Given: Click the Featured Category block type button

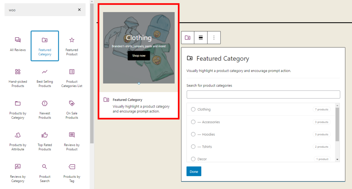Looking at the screenshot, I should pyautogui.click(x=188, y=37).
